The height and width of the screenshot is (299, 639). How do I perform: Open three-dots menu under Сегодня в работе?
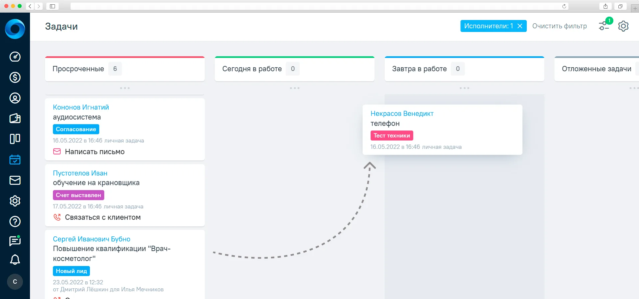pos(295,88)
